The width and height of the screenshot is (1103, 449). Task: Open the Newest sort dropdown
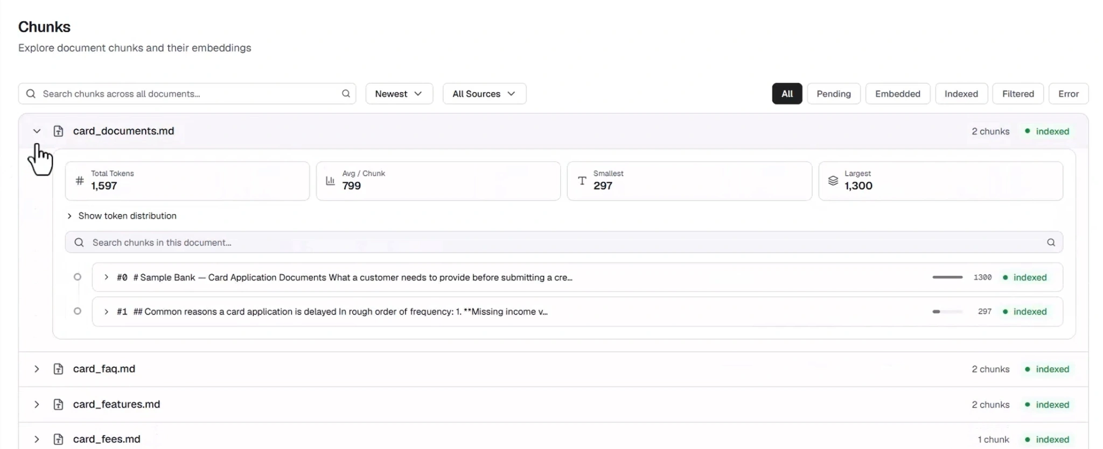[399, 94]
